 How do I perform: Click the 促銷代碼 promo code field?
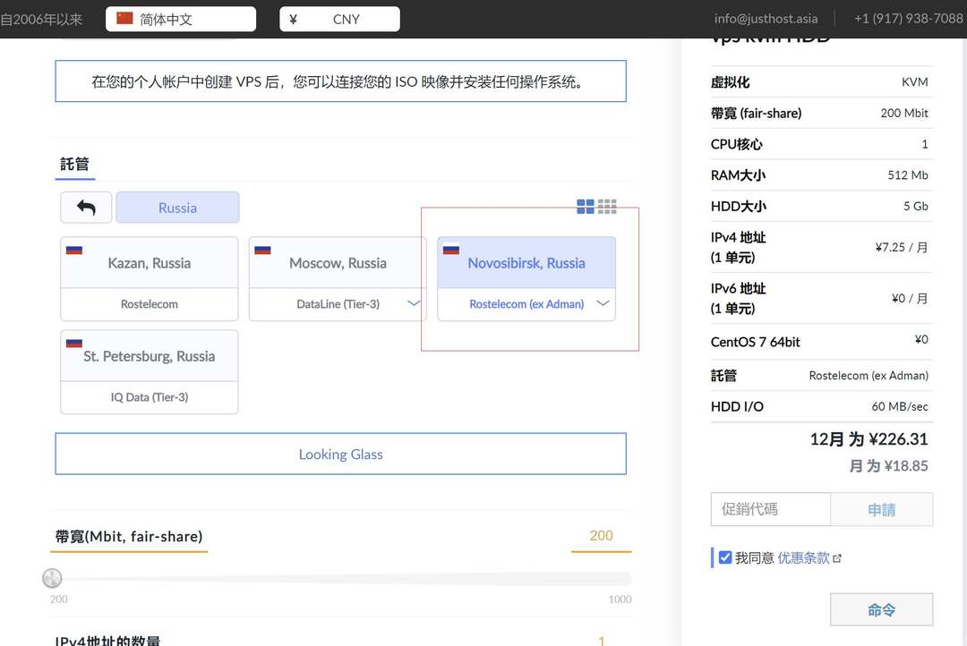tap(770, 508)
